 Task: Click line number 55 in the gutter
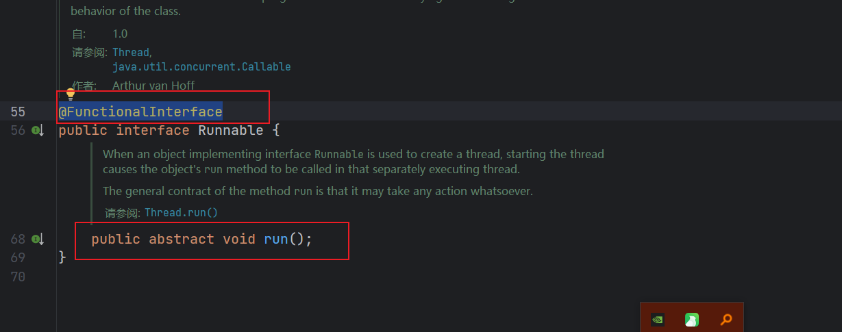coord(18,112)
